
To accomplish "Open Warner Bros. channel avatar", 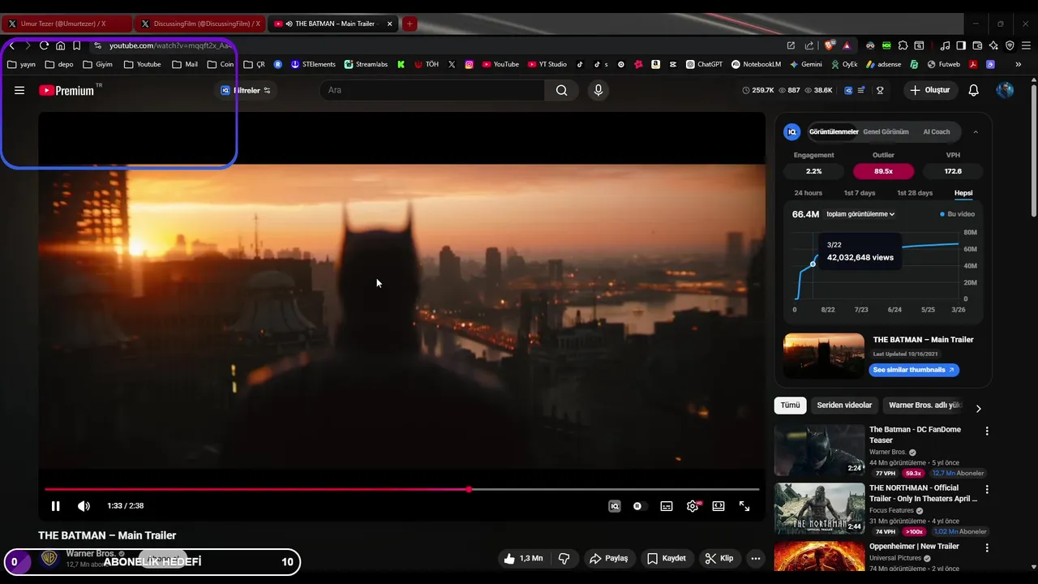I will (49, 558).
